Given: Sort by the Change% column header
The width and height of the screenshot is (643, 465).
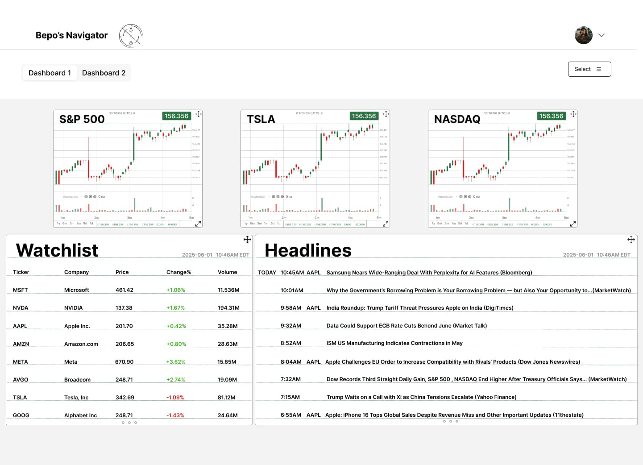Looking at the screenshot, I should (x=178, y=272).
